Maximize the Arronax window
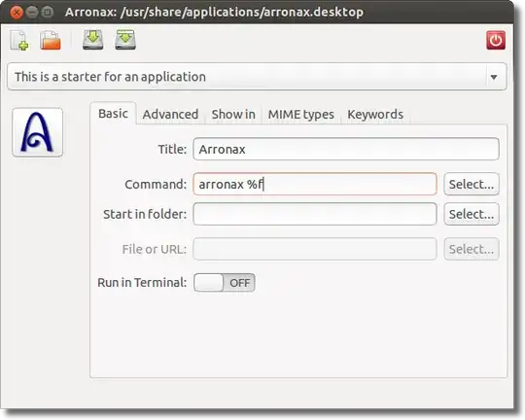 point(48,13)
